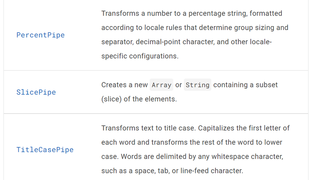Follow the TitleCasePipe link
The height and width of the screenshot is (180, 312).
pos(45,150)
